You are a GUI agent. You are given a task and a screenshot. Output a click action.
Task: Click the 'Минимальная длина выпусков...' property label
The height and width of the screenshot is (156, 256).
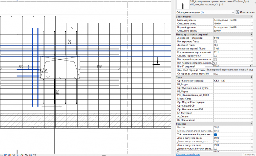[x=195, y=131]
